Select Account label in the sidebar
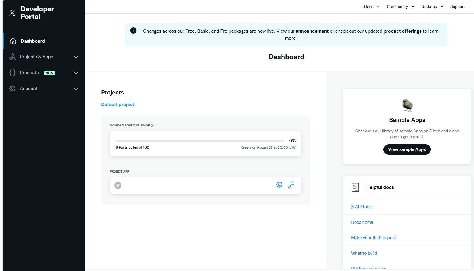The width and height of the screenshot is (474, 271). [29, 89]
